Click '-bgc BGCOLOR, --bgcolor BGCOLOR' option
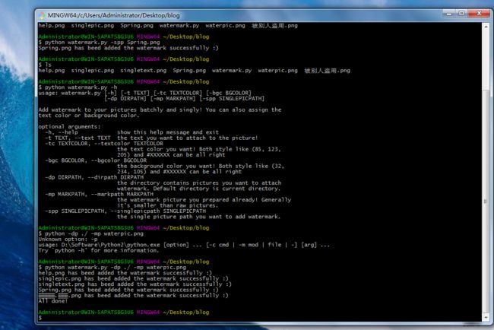 [x=96, y=160]
